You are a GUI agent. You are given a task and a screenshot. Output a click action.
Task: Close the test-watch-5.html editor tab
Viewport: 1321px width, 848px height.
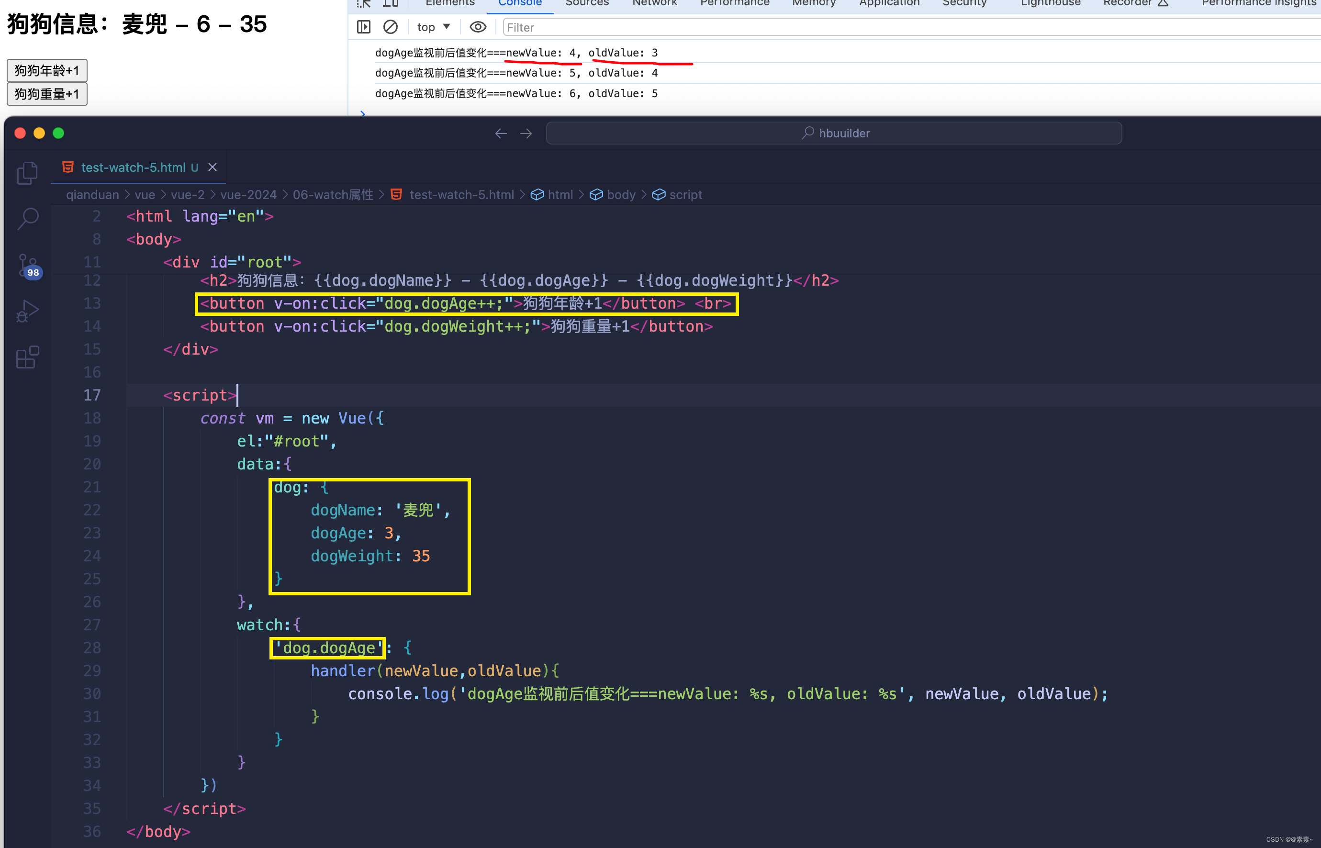(213, 167)
